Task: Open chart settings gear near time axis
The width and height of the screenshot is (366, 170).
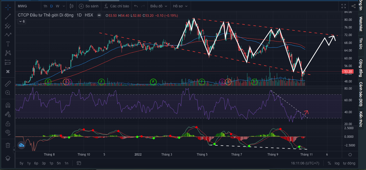Action: pyautogui.click(x=350, y=155)
